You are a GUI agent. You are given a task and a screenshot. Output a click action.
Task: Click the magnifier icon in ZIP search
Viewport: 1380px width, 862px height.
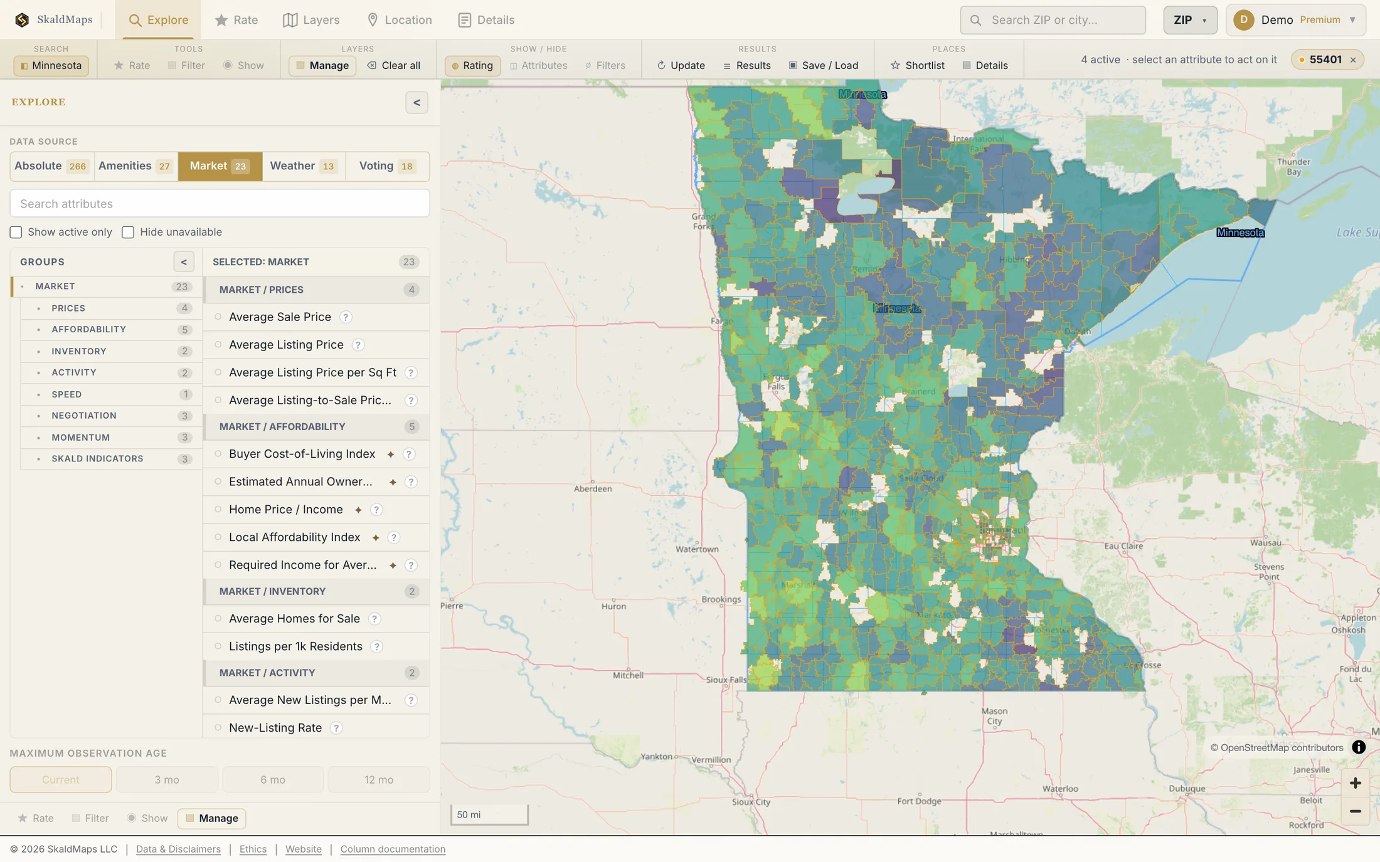pos(975,20)
